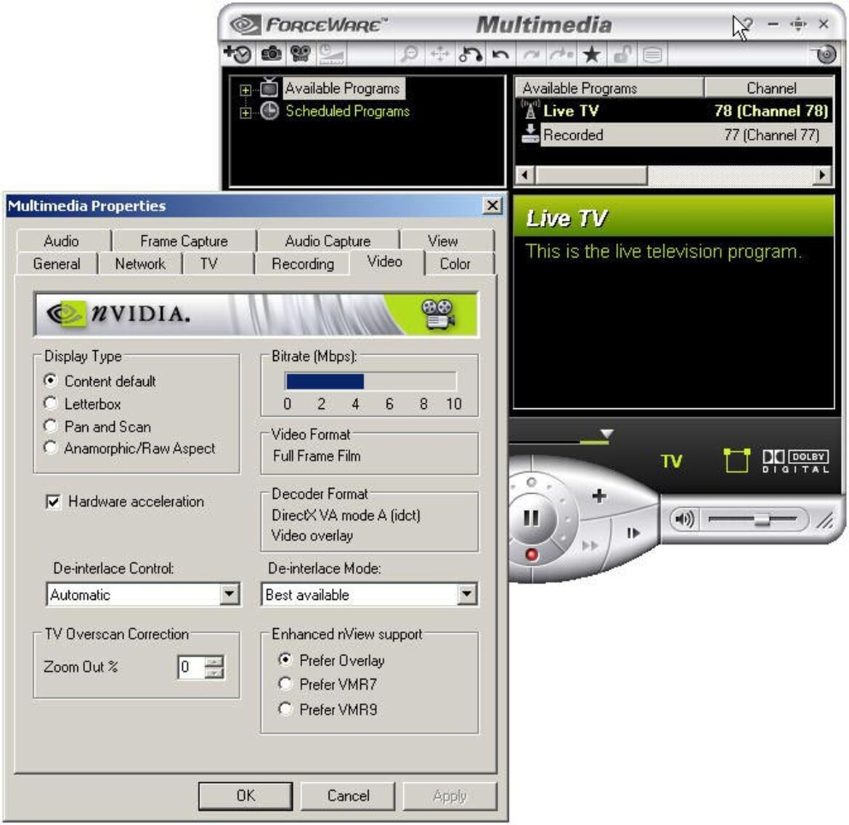Open the Audio Capture tab

point(328,241)
